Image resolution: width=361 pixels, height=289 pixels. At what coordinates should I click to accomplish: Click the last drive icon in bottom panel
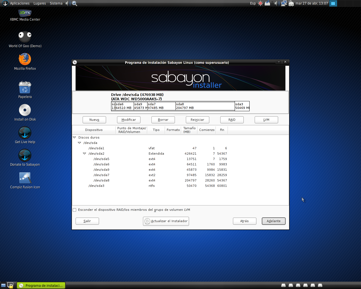pos(320,285)
